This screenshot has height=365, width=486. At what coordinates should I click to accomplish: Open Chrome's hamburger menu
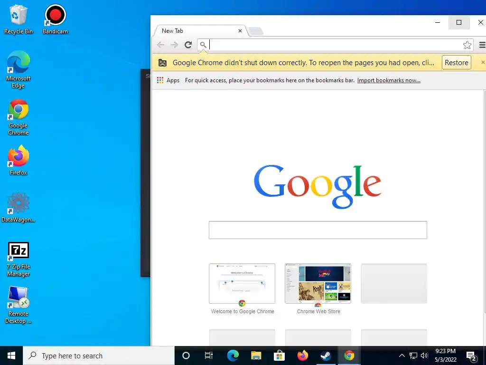coord(482,45)
